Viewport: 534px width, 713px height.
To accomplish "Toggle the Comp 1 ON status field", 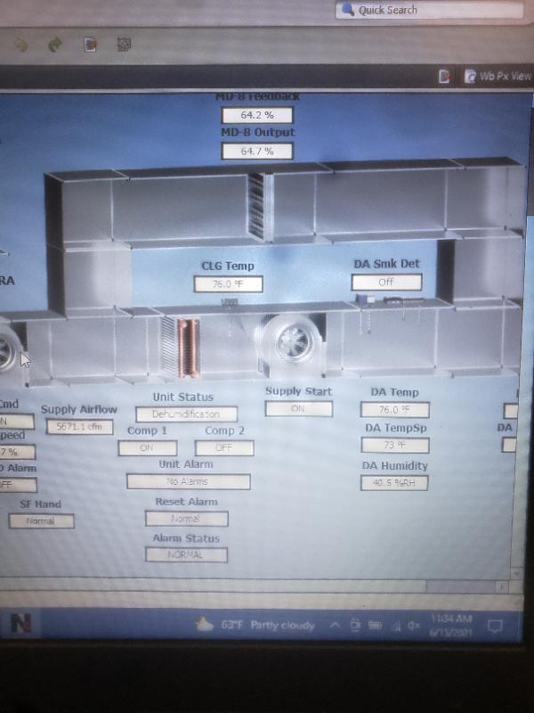I will 147,448.
